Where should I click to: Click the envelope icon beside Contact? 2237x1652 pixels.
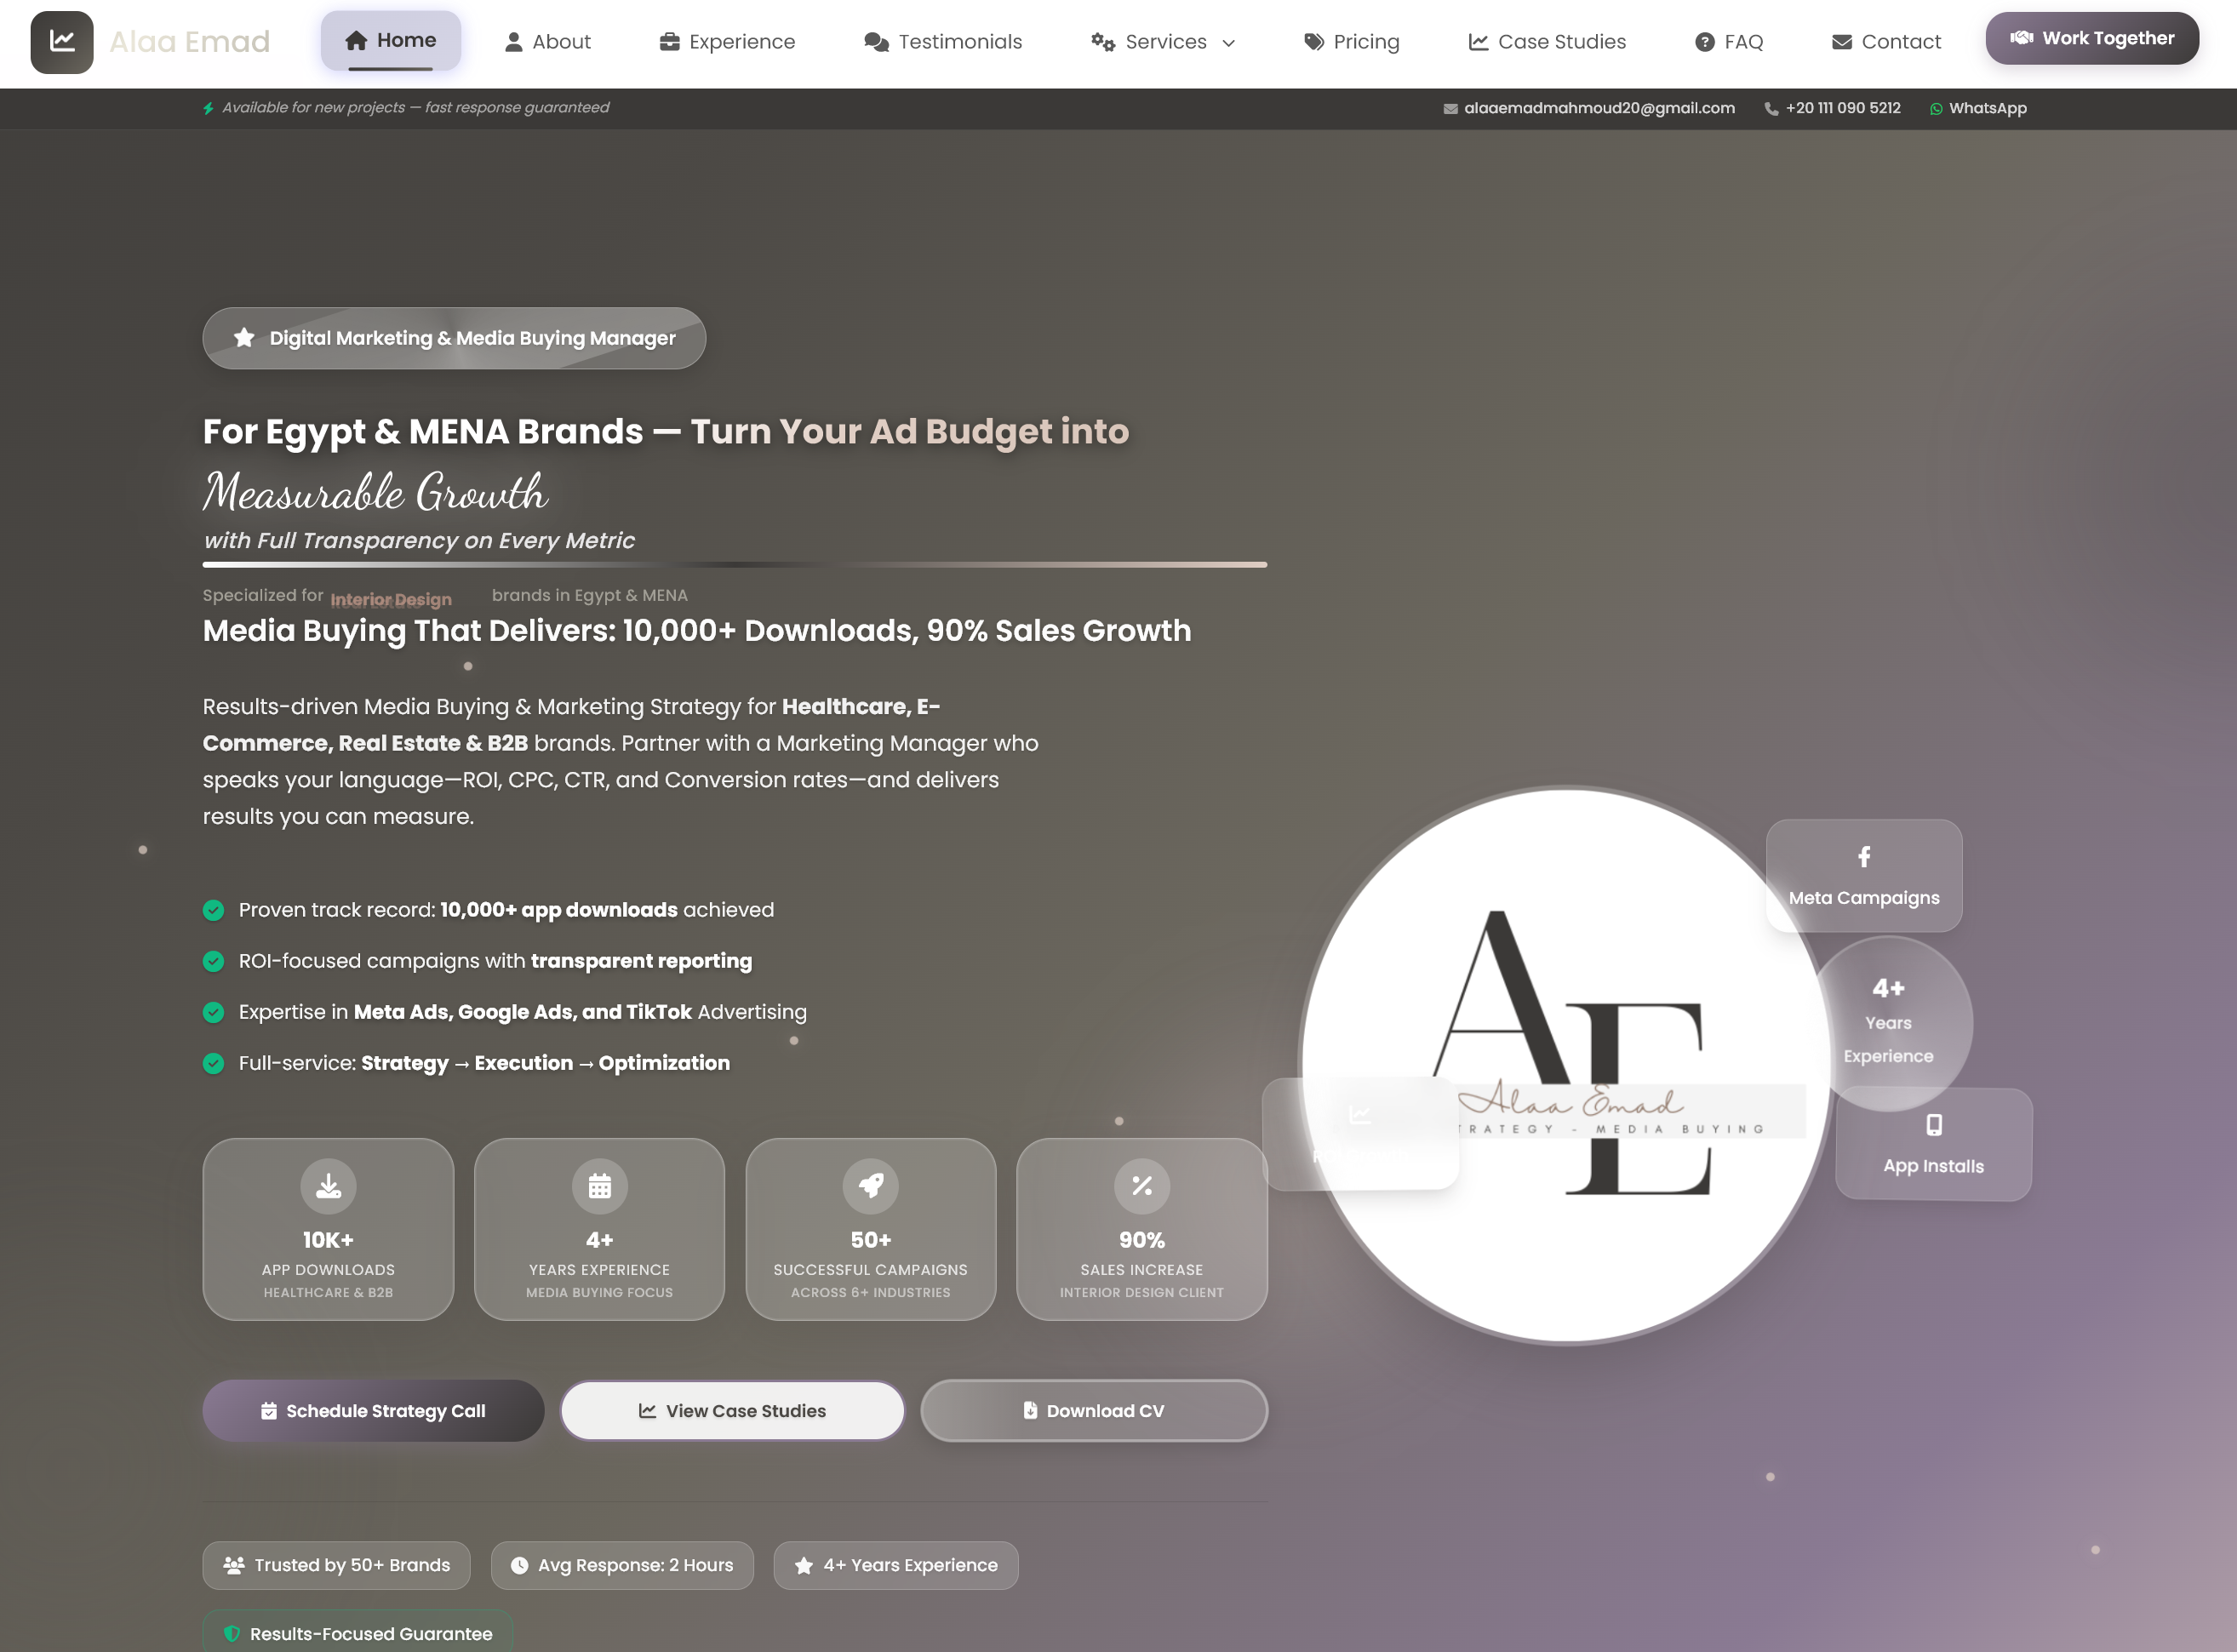tap(1842, 42)
